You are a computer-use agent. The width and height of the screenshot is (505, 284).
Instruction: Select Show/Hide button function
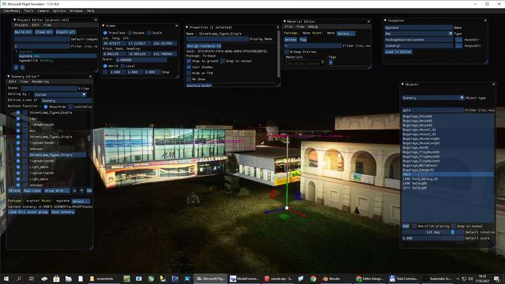(46, 106)
